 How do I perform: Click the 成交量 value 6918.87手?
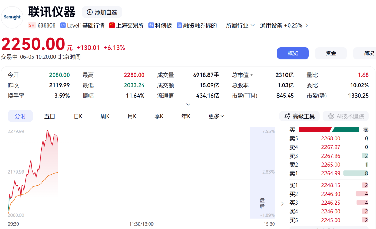206,75
